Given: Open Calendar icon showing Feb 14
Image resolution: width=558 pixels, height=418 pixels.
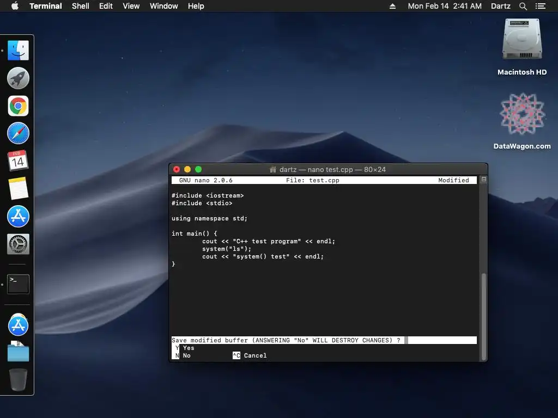Looking at the screenshot, I should coord(18,161).
